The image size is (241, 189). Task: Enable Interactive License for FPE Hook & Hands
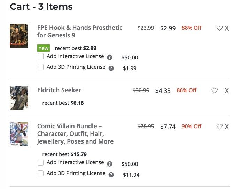pos(41,57)
